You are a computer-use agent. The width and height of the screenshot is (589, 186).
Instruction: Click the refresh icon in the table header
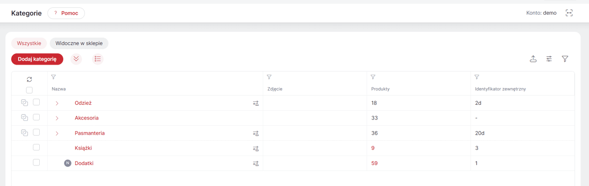(x=29, y=79)
